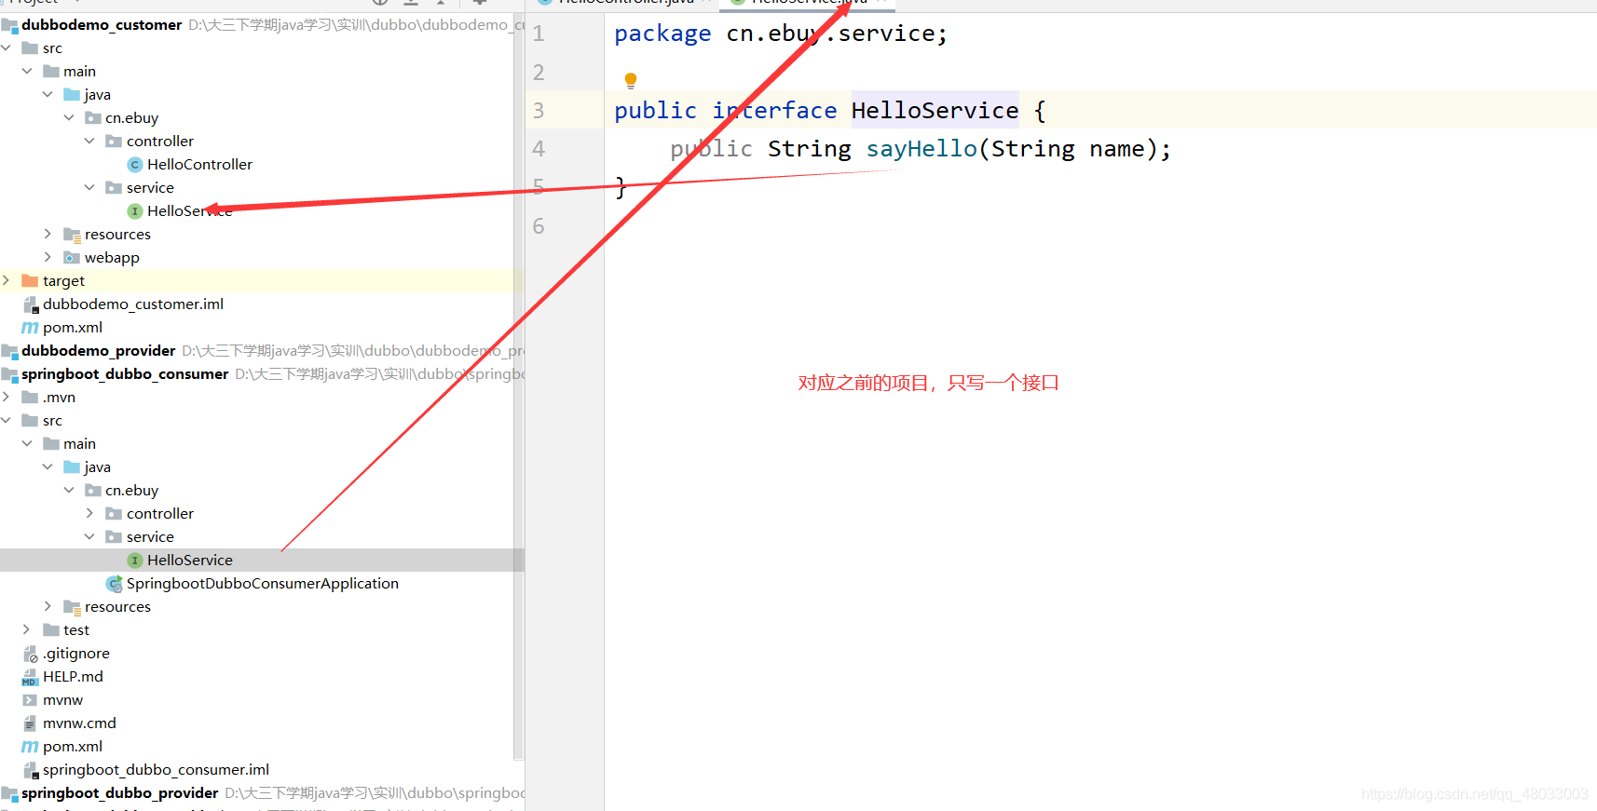Click the dubbodemo_provider module folder icon

9,351
